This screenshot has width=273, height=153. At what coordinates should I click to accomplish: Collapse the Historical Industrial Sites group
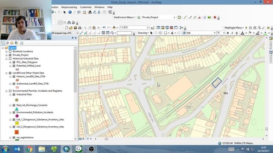[x=6, y=59]
